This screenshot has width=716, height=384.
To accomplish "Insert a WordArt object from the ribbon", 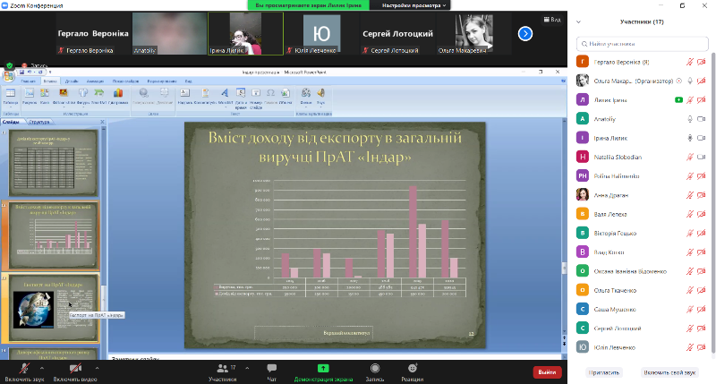I will coord(225,95).
